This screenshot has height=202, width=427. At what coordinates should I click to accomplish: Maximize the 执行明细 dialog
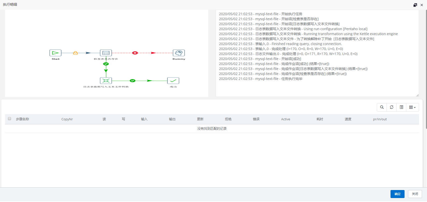point(415,5)
